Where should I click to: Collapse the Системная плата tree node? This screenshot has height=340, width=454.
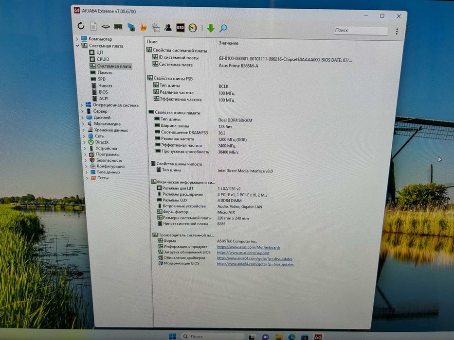pyautogui.click(x=77, y=45)
